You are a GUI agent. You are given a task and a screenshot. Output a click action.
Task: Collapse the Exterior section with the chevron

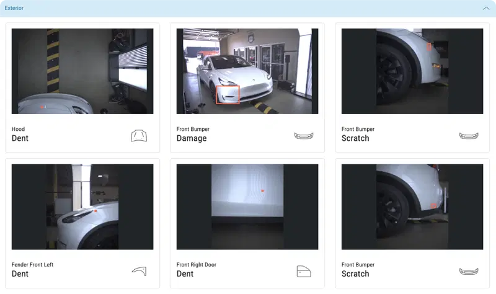[486, 8]
